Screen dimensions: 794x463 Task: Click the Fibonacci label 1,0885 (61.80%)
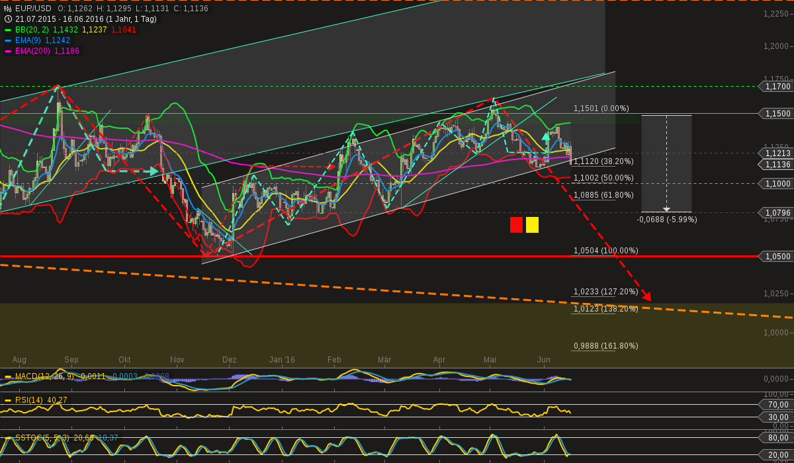coord(603,195)
